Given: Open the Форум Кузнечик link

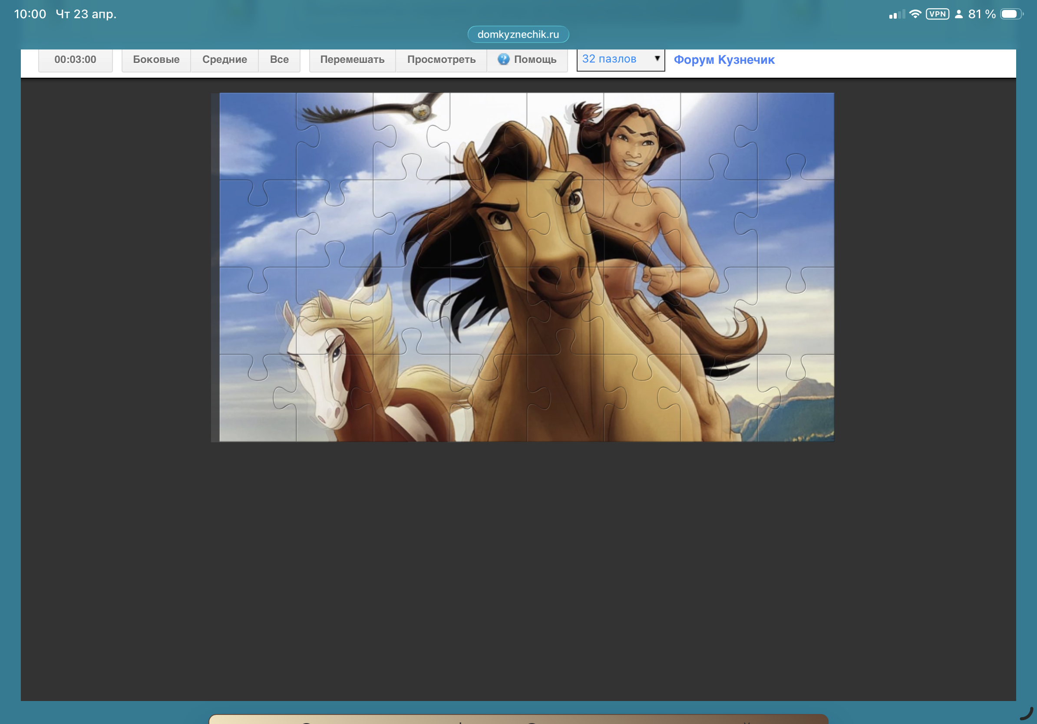Looking at the screenshot, I should [724, 59].
